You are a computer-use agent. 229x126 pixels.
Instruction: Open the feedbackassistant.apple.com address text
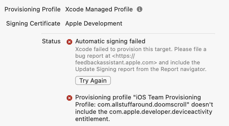116,62
